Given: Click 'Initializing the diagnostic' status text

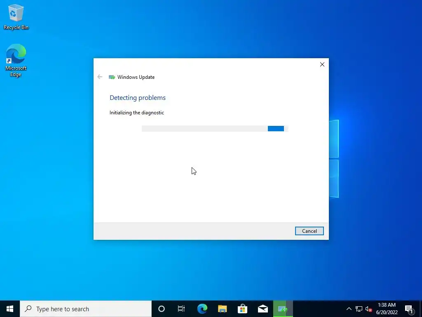Looking at the screenshot, I should coord(137,113).
